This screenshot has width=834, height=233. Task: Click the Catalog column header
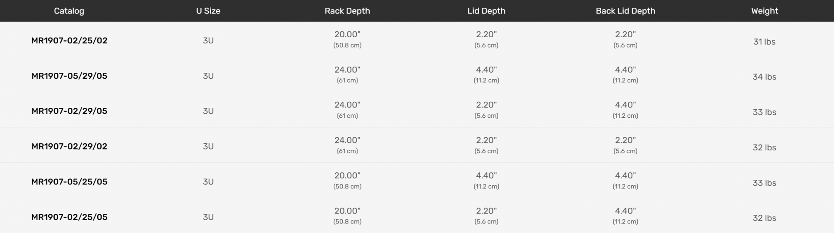coord(69,11)
